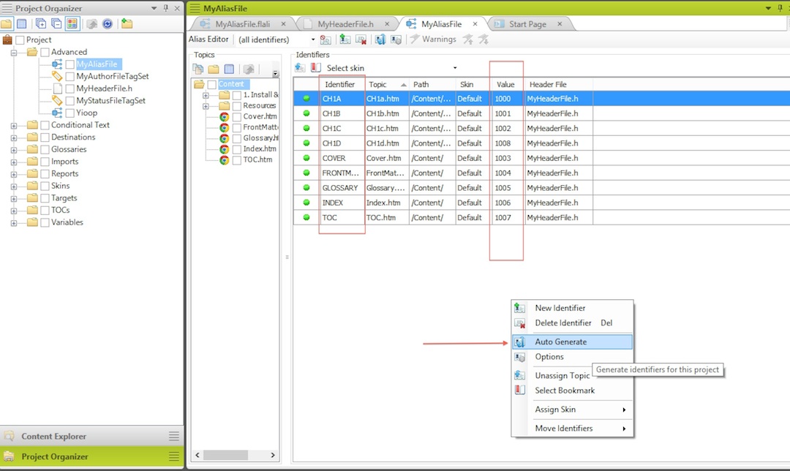Create a new folder using the green-plus folder icon
Image resolution: width=790 pixels, height=471 pixels.
[126, 23]
